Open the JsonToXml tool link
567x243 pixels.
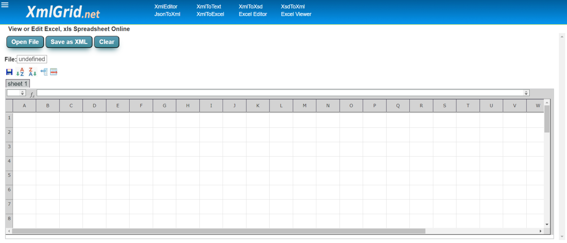pyautogui.click(x=167, y=14)
